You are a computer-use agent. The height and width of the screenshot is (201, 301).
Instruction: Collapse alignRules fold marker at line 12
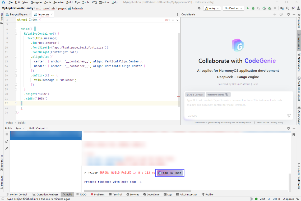click(16, 57)
